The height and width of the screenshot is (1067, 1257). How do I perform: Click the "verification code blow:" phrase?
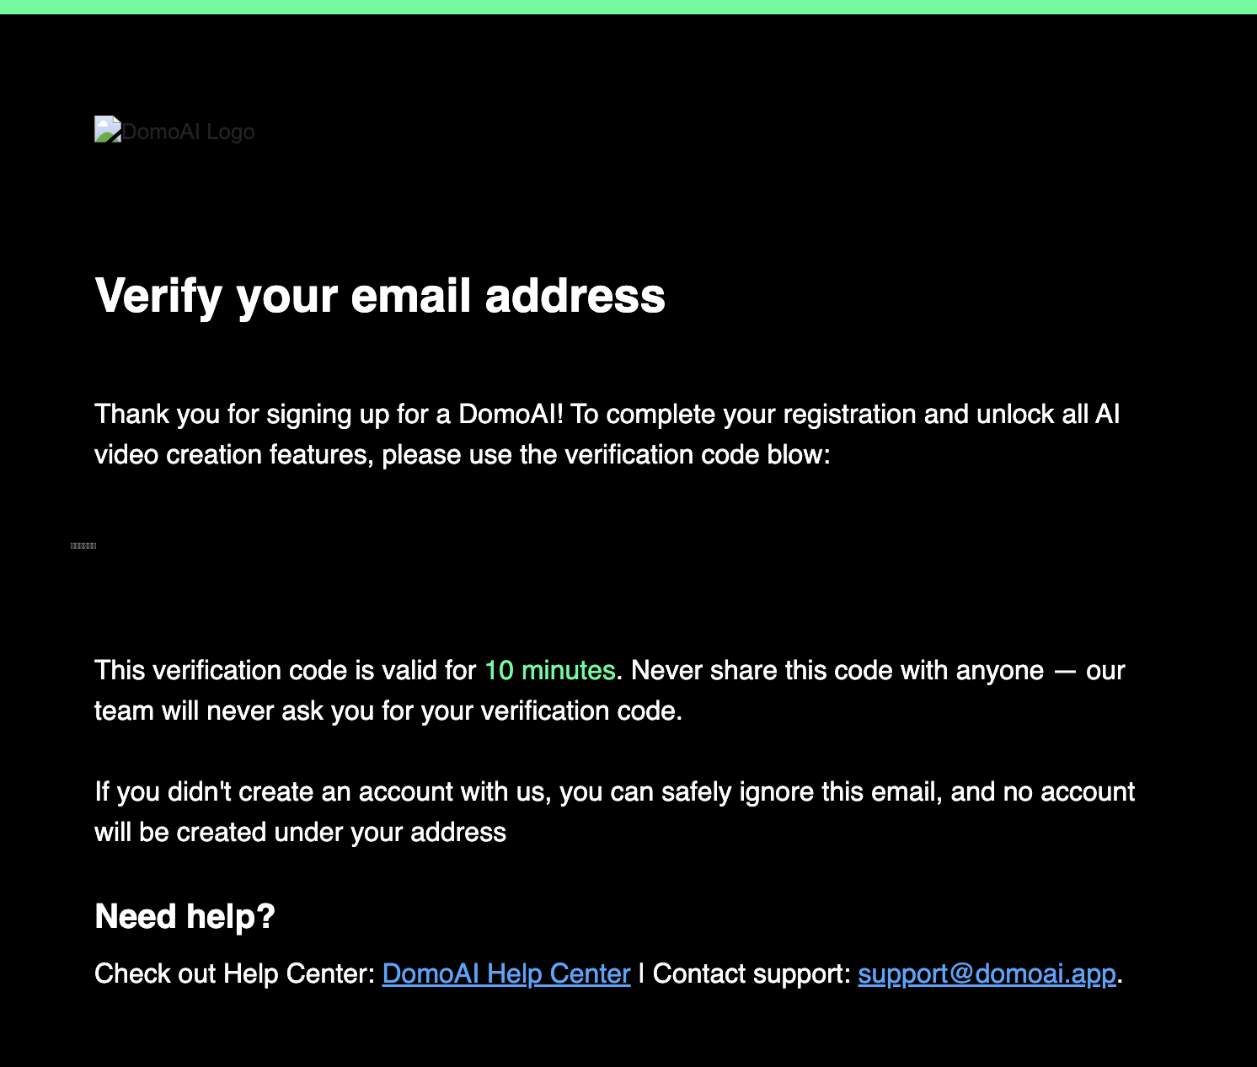coord(698,455)
